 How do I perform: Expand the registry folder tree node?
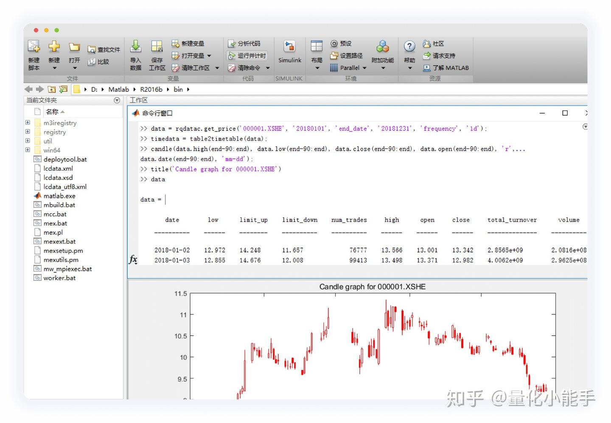point(28,132)
